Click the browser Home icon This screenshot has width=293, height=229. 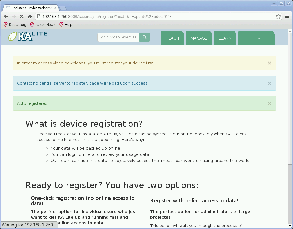tap(30, 17)
